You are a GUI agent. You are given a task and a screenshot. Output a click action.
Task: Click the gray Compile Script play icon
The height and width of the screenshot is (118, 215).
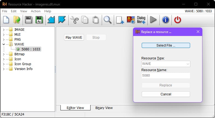pos(153,20)
